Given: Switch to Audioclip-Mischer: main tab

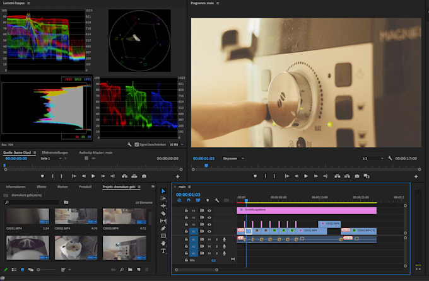Looking at the screenshot, I should [x=96, y=152].
